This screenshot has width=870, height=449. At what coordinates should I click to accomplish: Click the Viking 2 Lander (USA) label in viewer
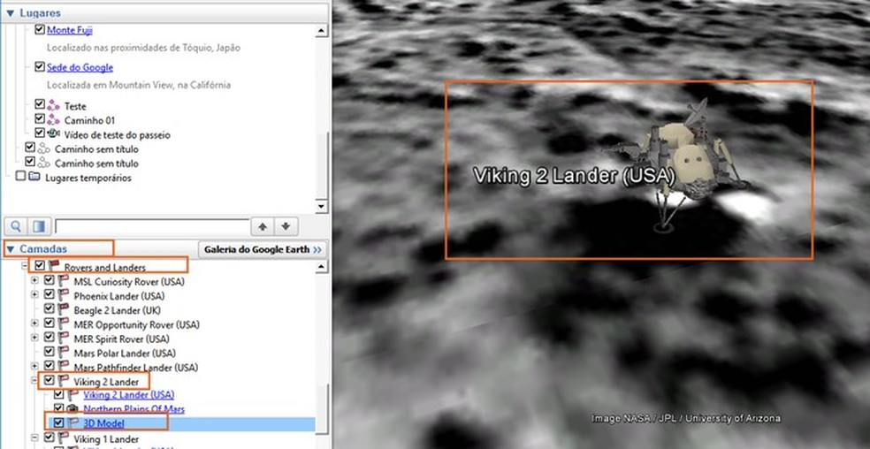point(575,176)
